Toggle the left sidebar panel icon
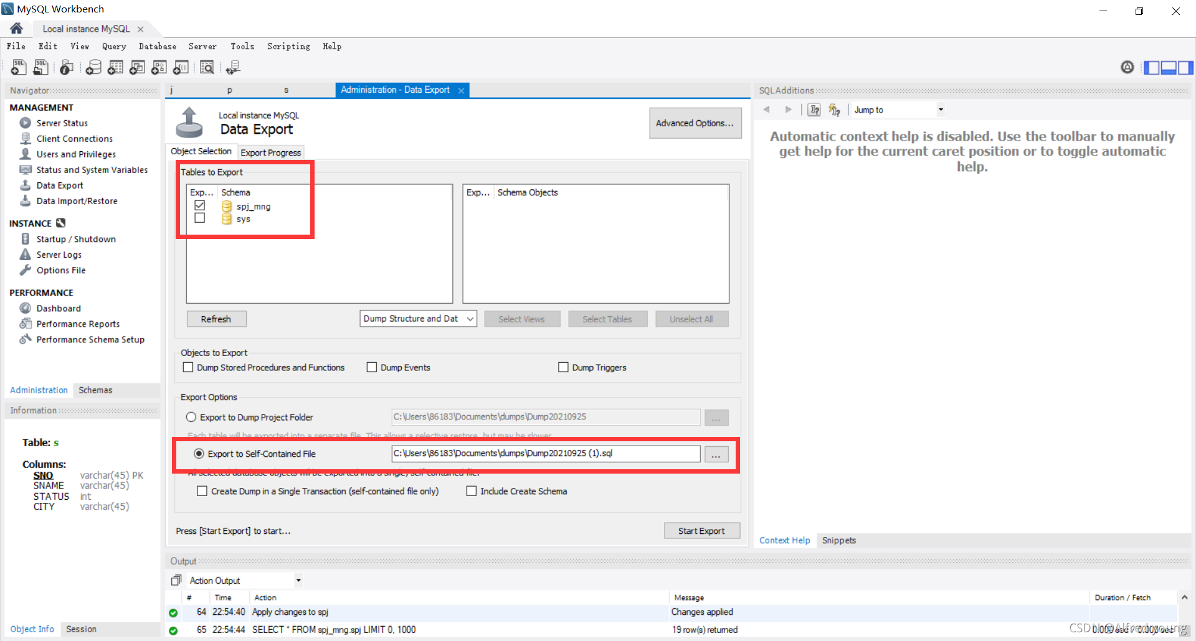This screenshot has width=1196, height=641. click(x=1152, y=68)
